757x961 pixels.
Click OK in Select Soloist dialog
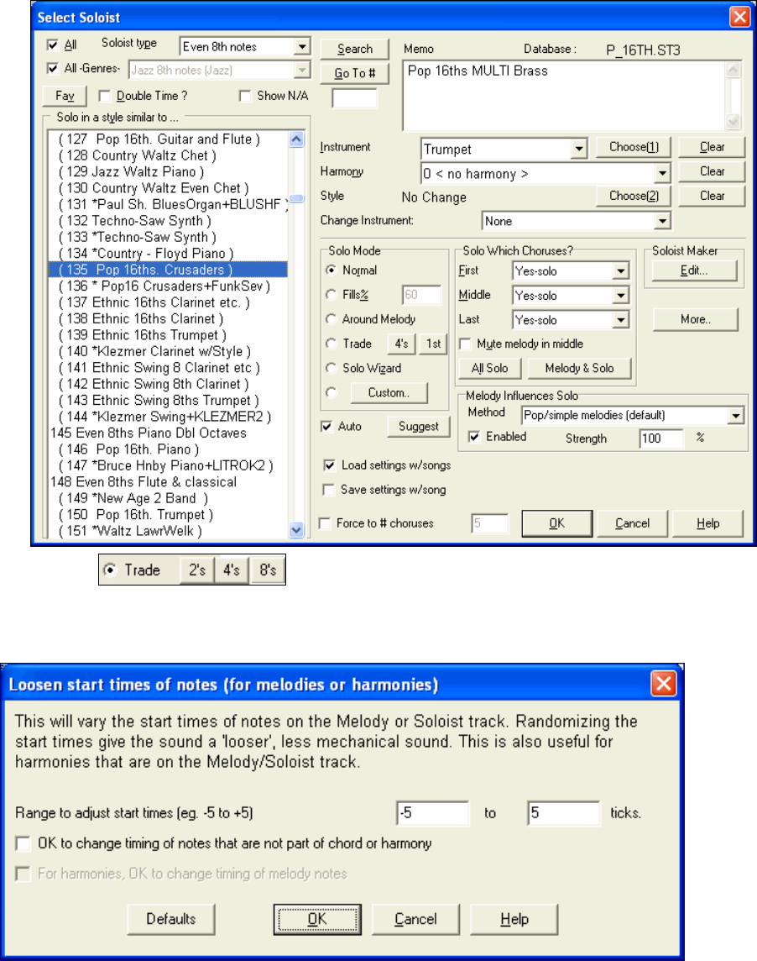click(x=556, y=523)
